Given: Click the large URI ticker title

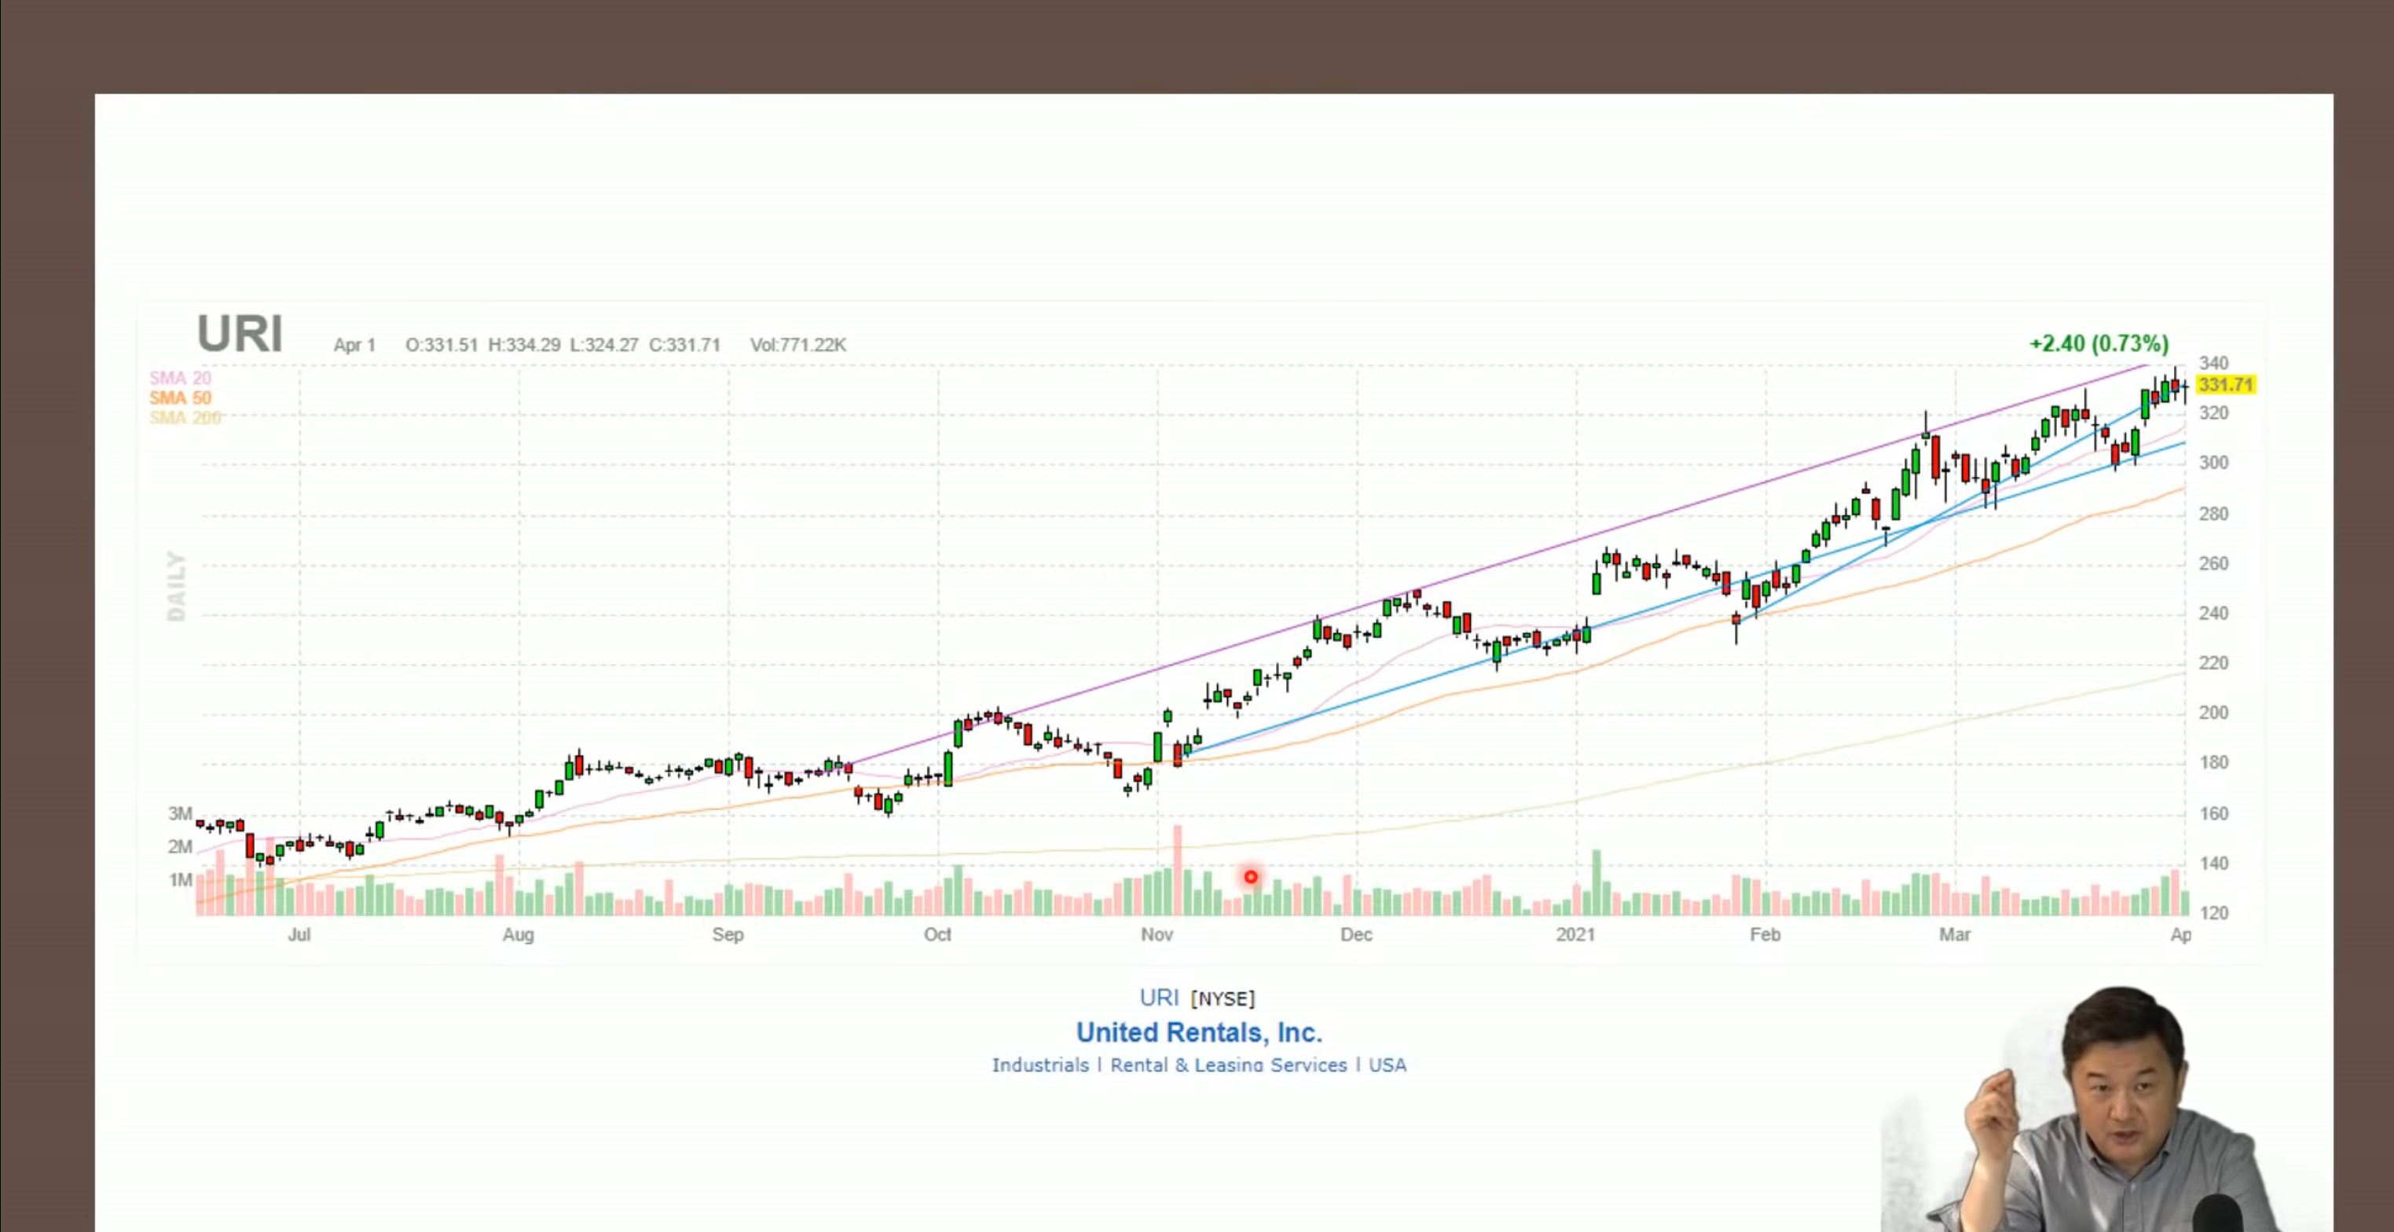Looking at the screenshot, I should [x=240, y=334].
